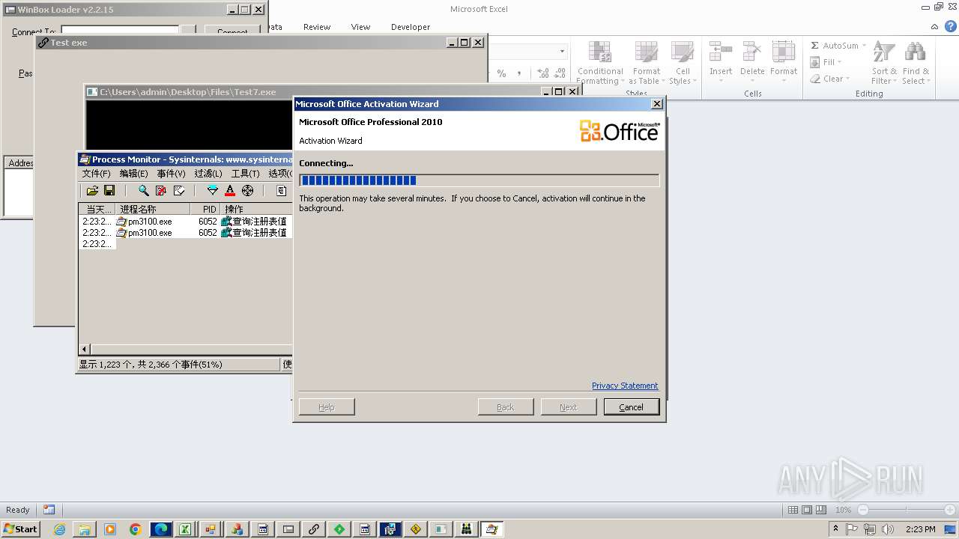Click Comma Style icon in Excel ribbon
The width and height of the screenshot is (959, 539).
[518, 73]
